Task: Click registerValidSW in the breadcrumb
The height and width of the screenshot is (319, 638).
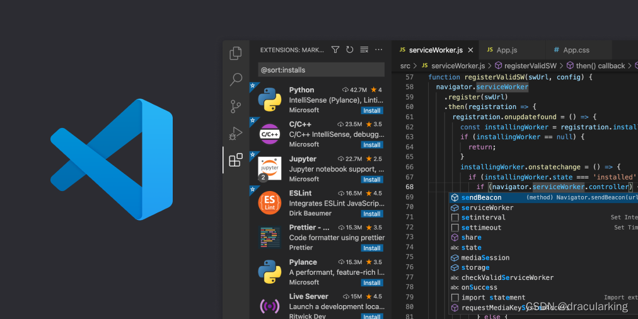Action: [x=530, y=66]
